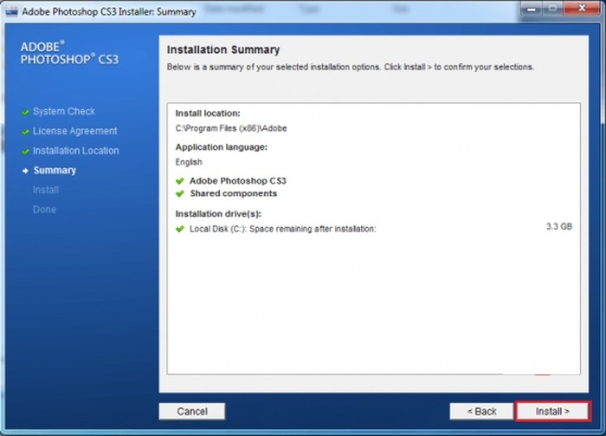The image size is (606, 436).
Task: Click the English application language text
Action: pyautogui.click(x=189, y=162)
